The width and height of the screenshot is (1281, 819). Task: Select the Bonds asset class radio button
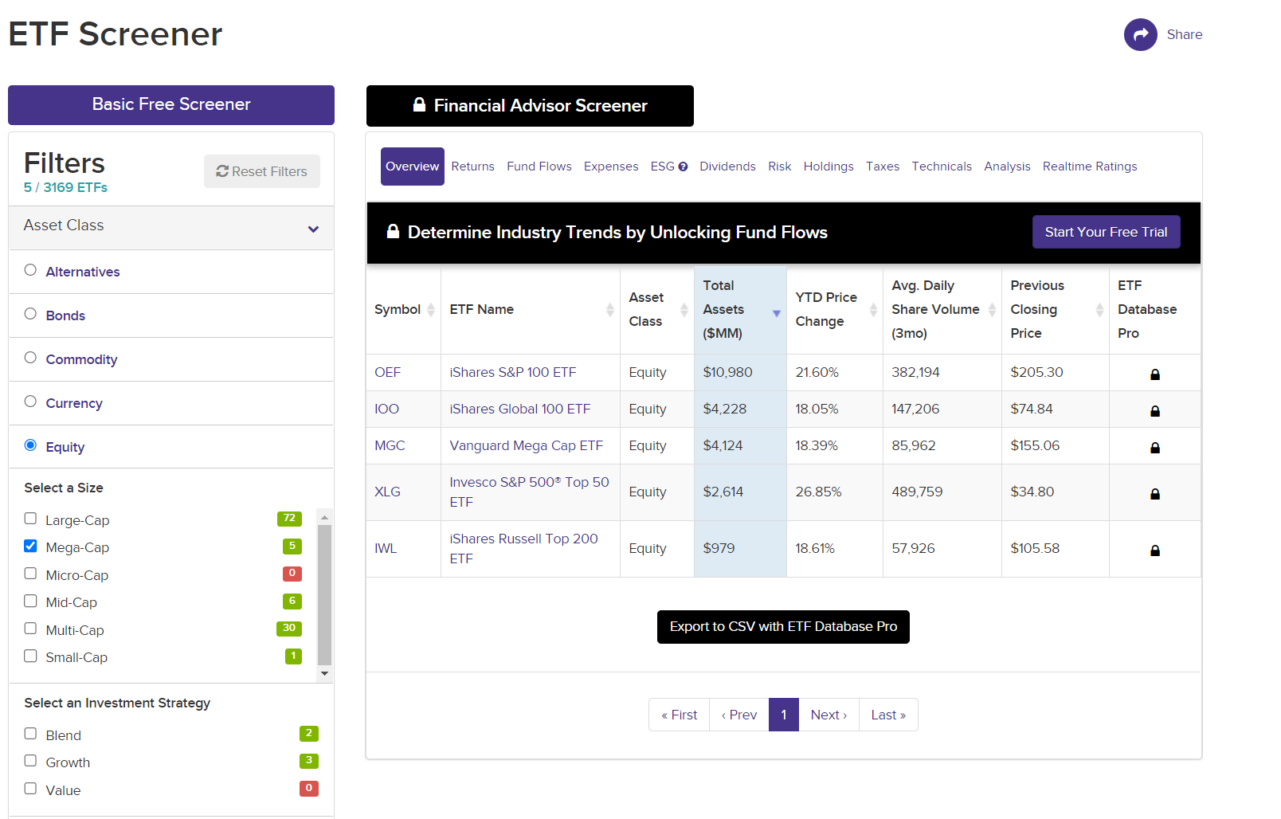coord(30,314)
